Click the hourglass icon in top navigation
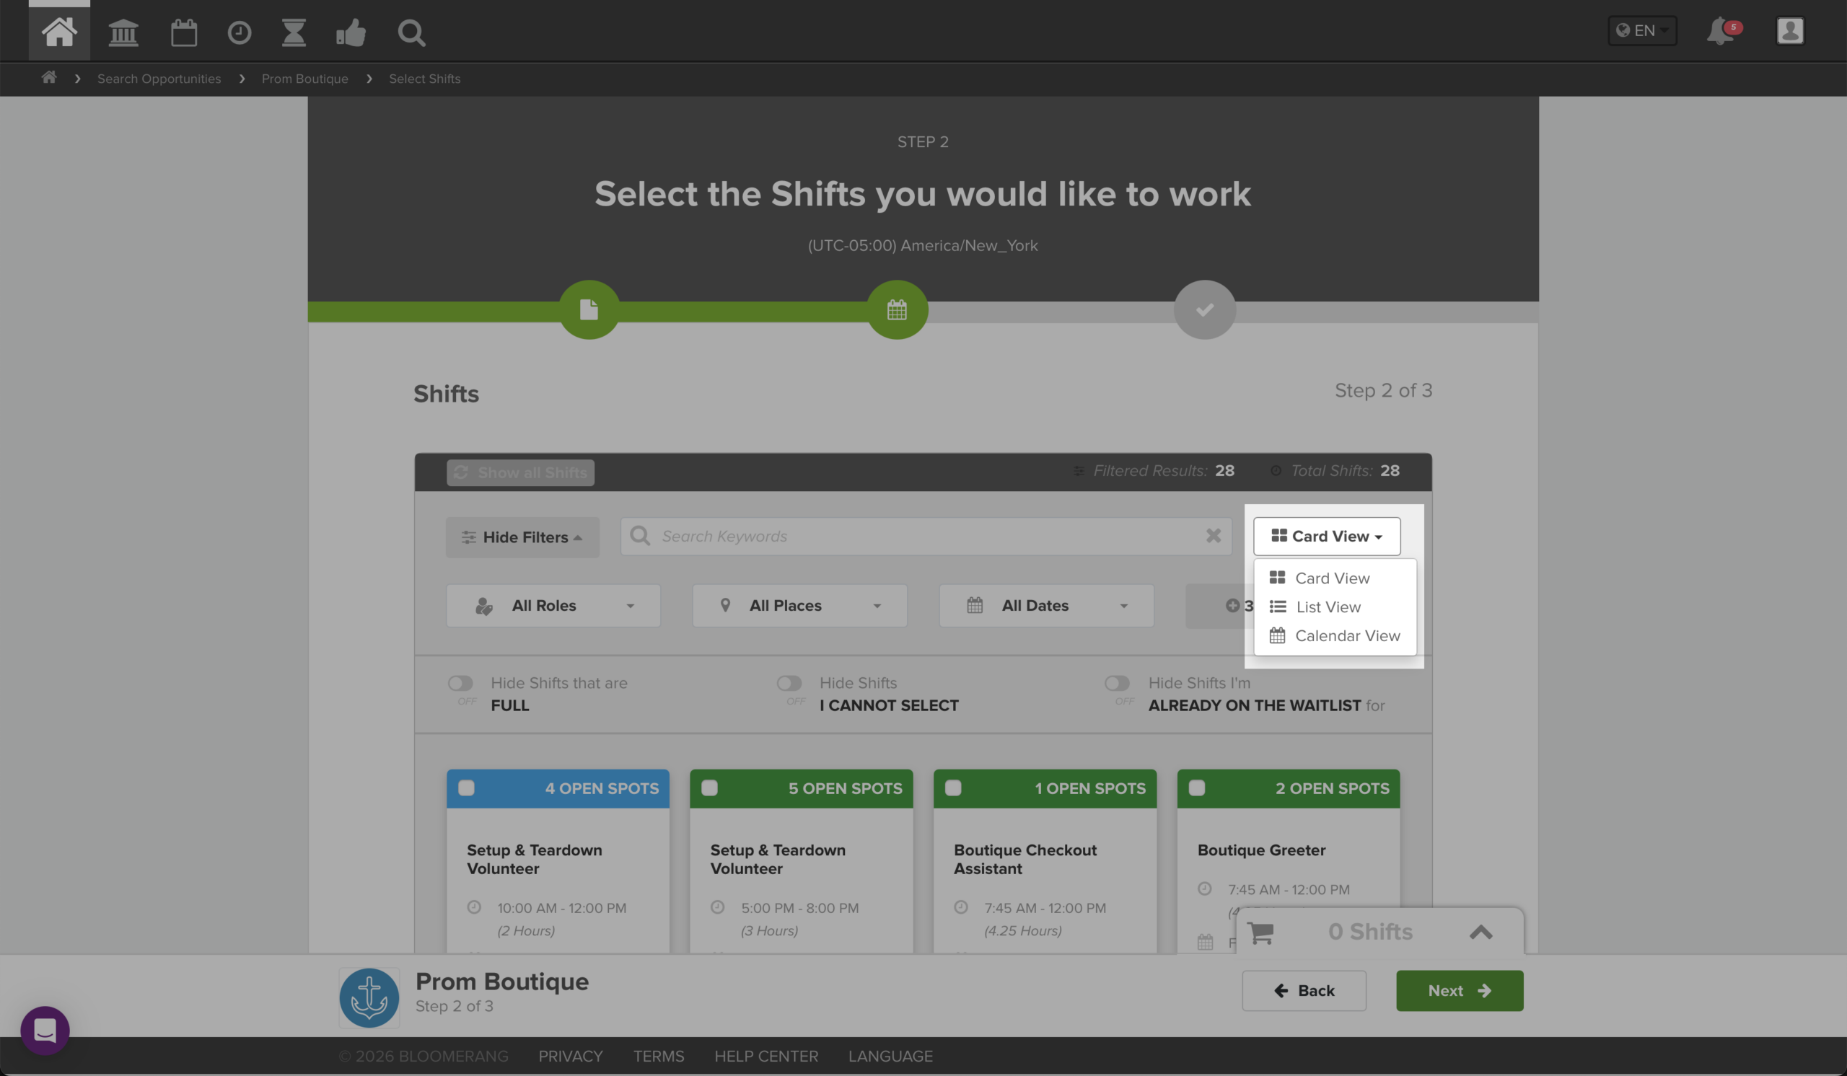The width and height of the screenshot is (1847, 1076). click(x=294, y=32)
